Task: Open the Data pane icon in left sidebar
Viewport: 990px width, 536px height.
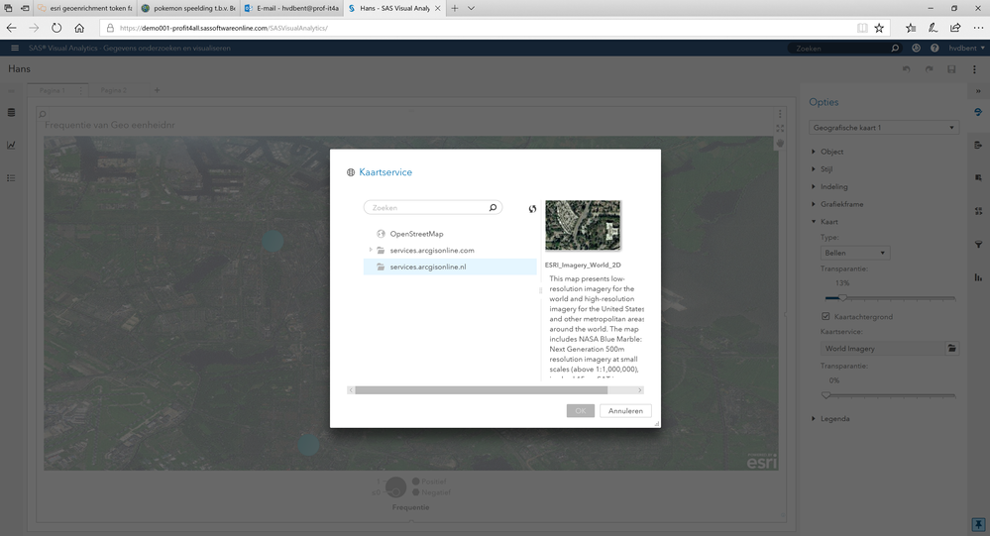Action: coord(11,112)
